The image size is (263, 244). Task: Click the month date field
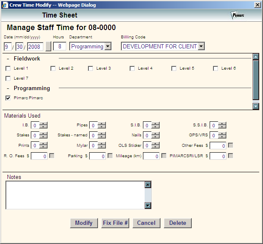tap(8, 47)
